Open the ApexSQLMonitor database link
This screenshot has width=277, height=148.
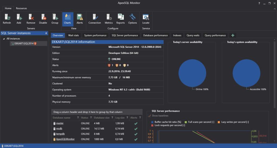click(65, 139)
